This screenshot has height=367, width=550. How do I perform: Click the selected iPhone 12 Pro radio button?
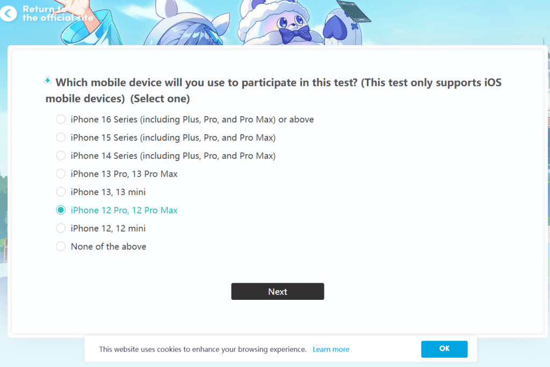tap(61, 210)
